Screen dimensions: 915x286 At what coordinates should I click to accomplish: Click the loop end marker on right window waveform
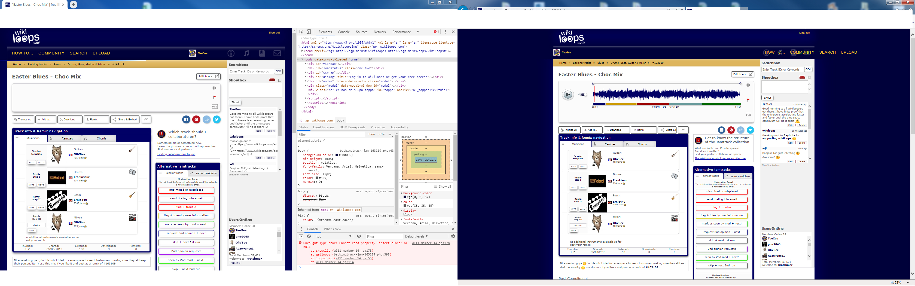[x=741, y=84]
